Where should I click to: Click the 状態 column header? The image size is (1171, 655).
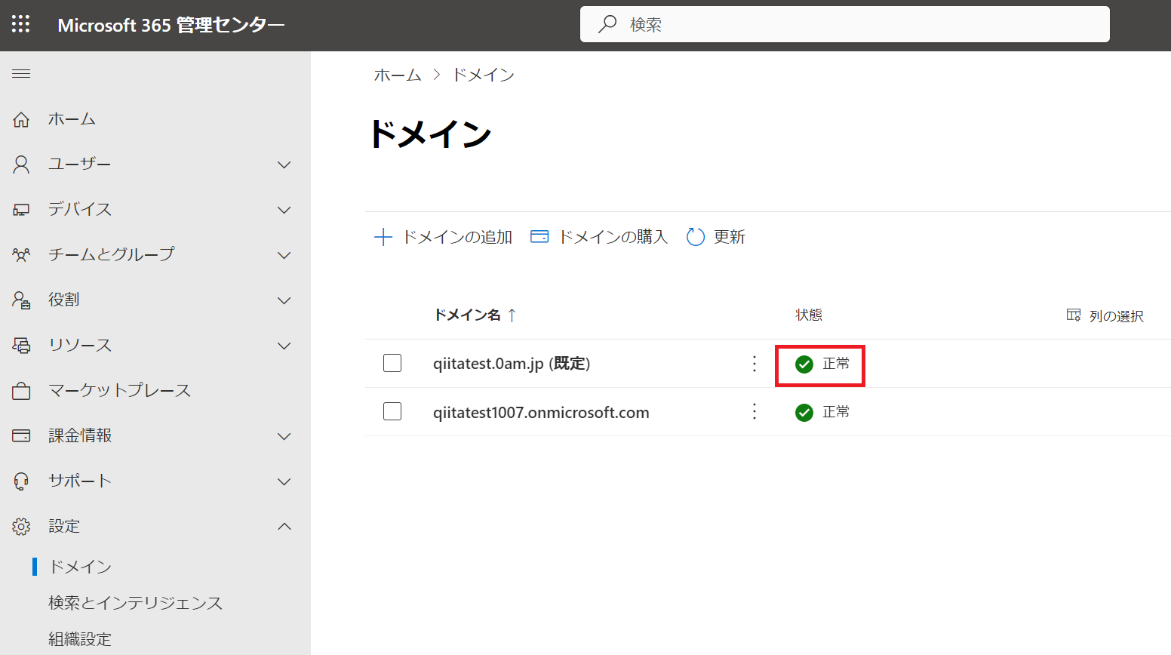(809, 315)
